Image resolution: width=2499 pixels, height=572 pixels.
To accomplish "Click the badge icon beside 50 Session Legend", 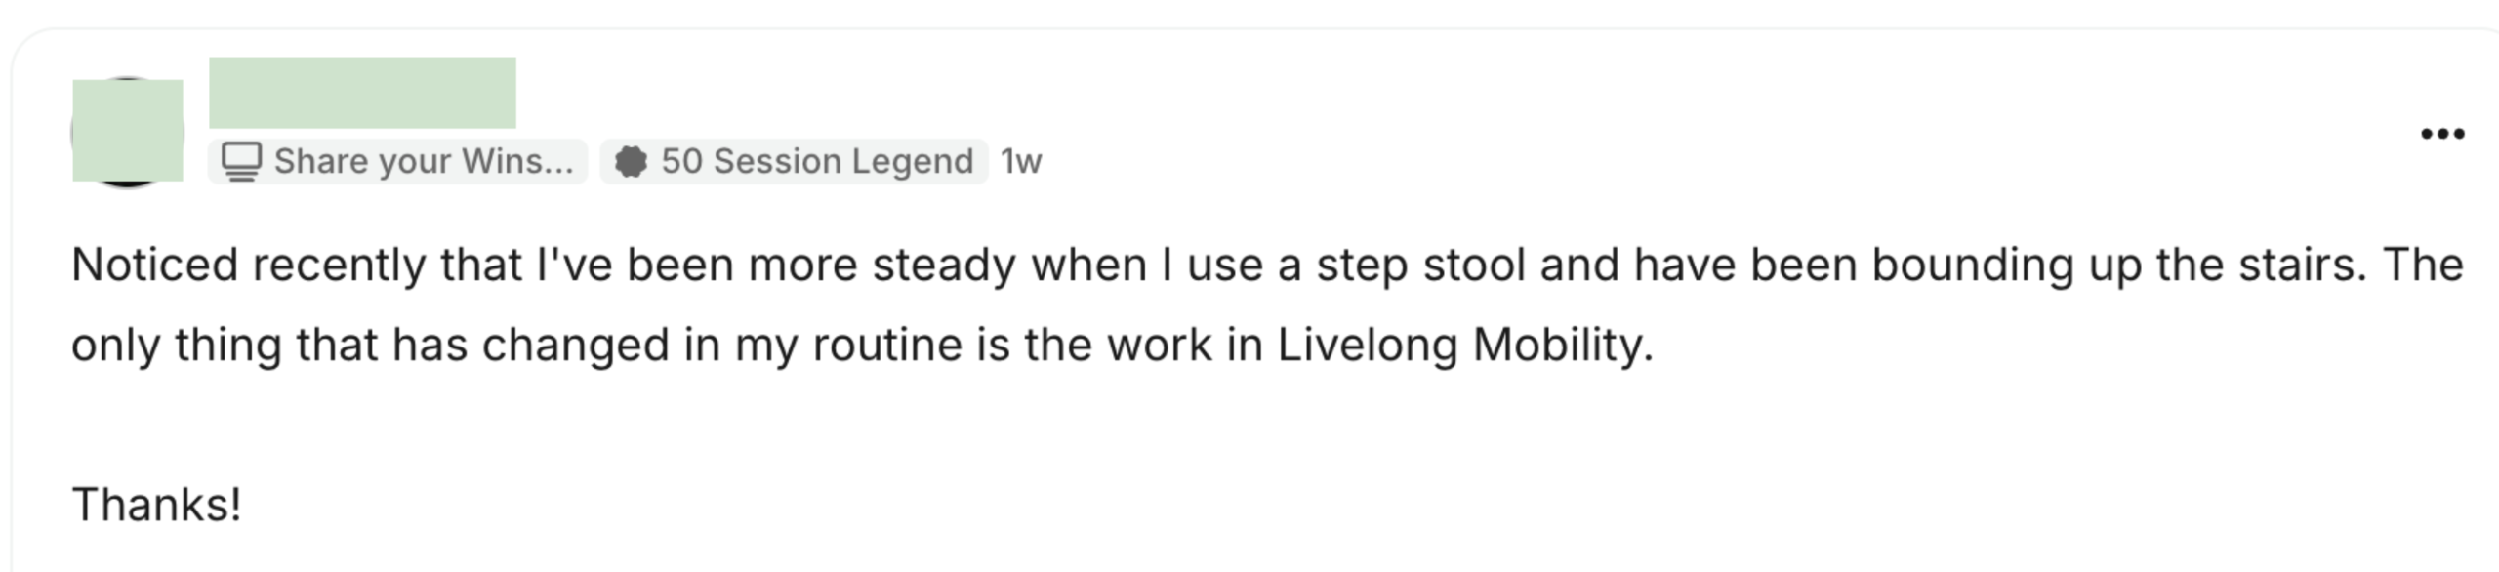I will click(631, 161).
